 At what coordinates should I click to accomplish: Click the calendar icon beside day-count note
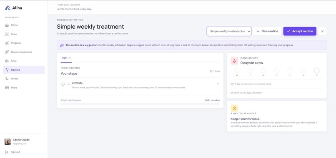pyautogui.click(x=232, y=84)
